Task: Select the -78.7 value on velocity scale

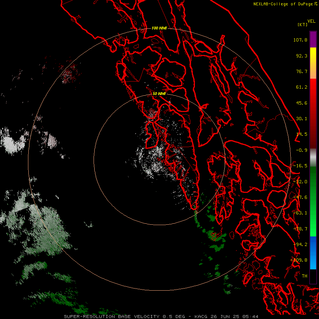Action: (300, 229)
